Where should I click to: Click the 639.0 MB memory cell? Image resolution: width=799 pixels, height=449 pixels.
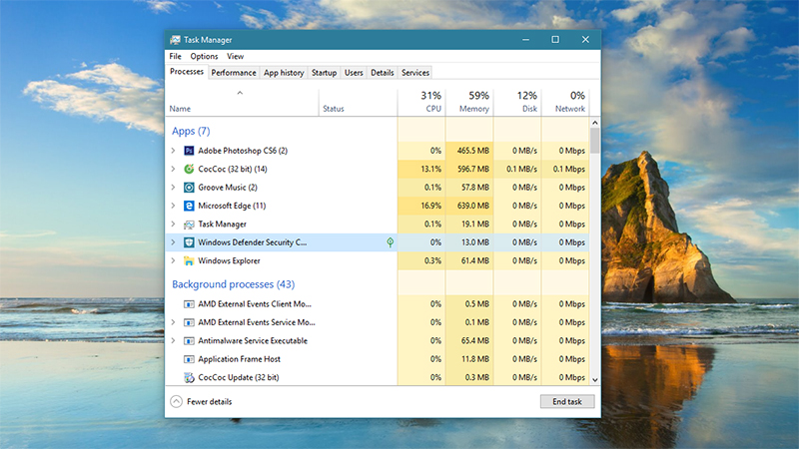click(469, 206)
